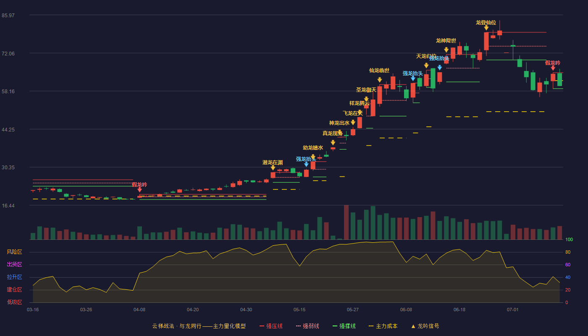
Task: Toggle the 强撑线 legend series
Action: [x=344, y=326]
